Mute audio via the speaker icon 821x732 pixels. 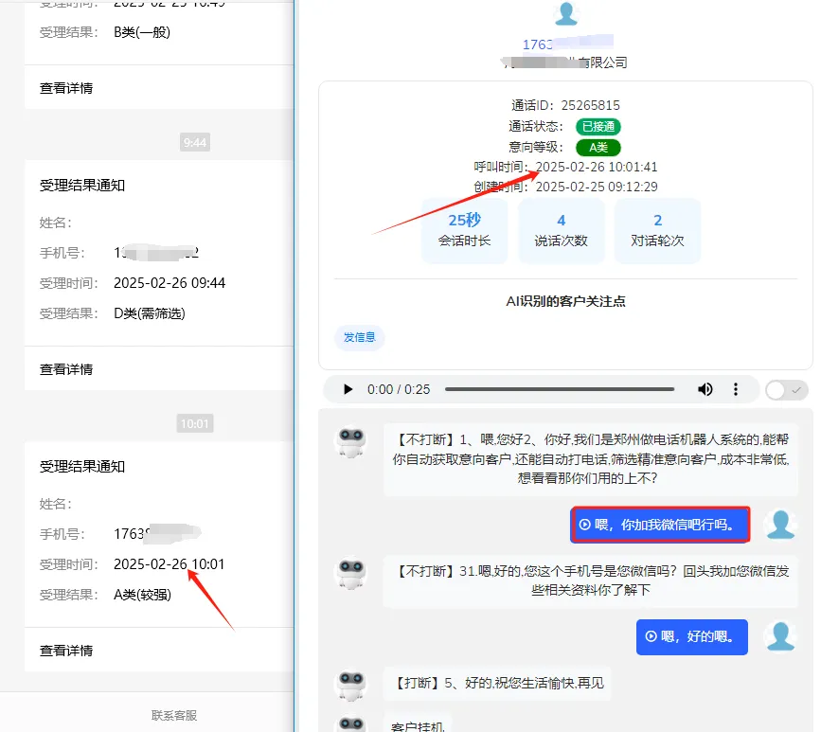705,388
